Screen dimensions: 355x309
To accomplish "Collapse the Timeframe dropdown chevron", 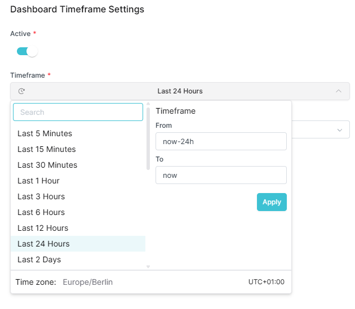I will 338,91.
